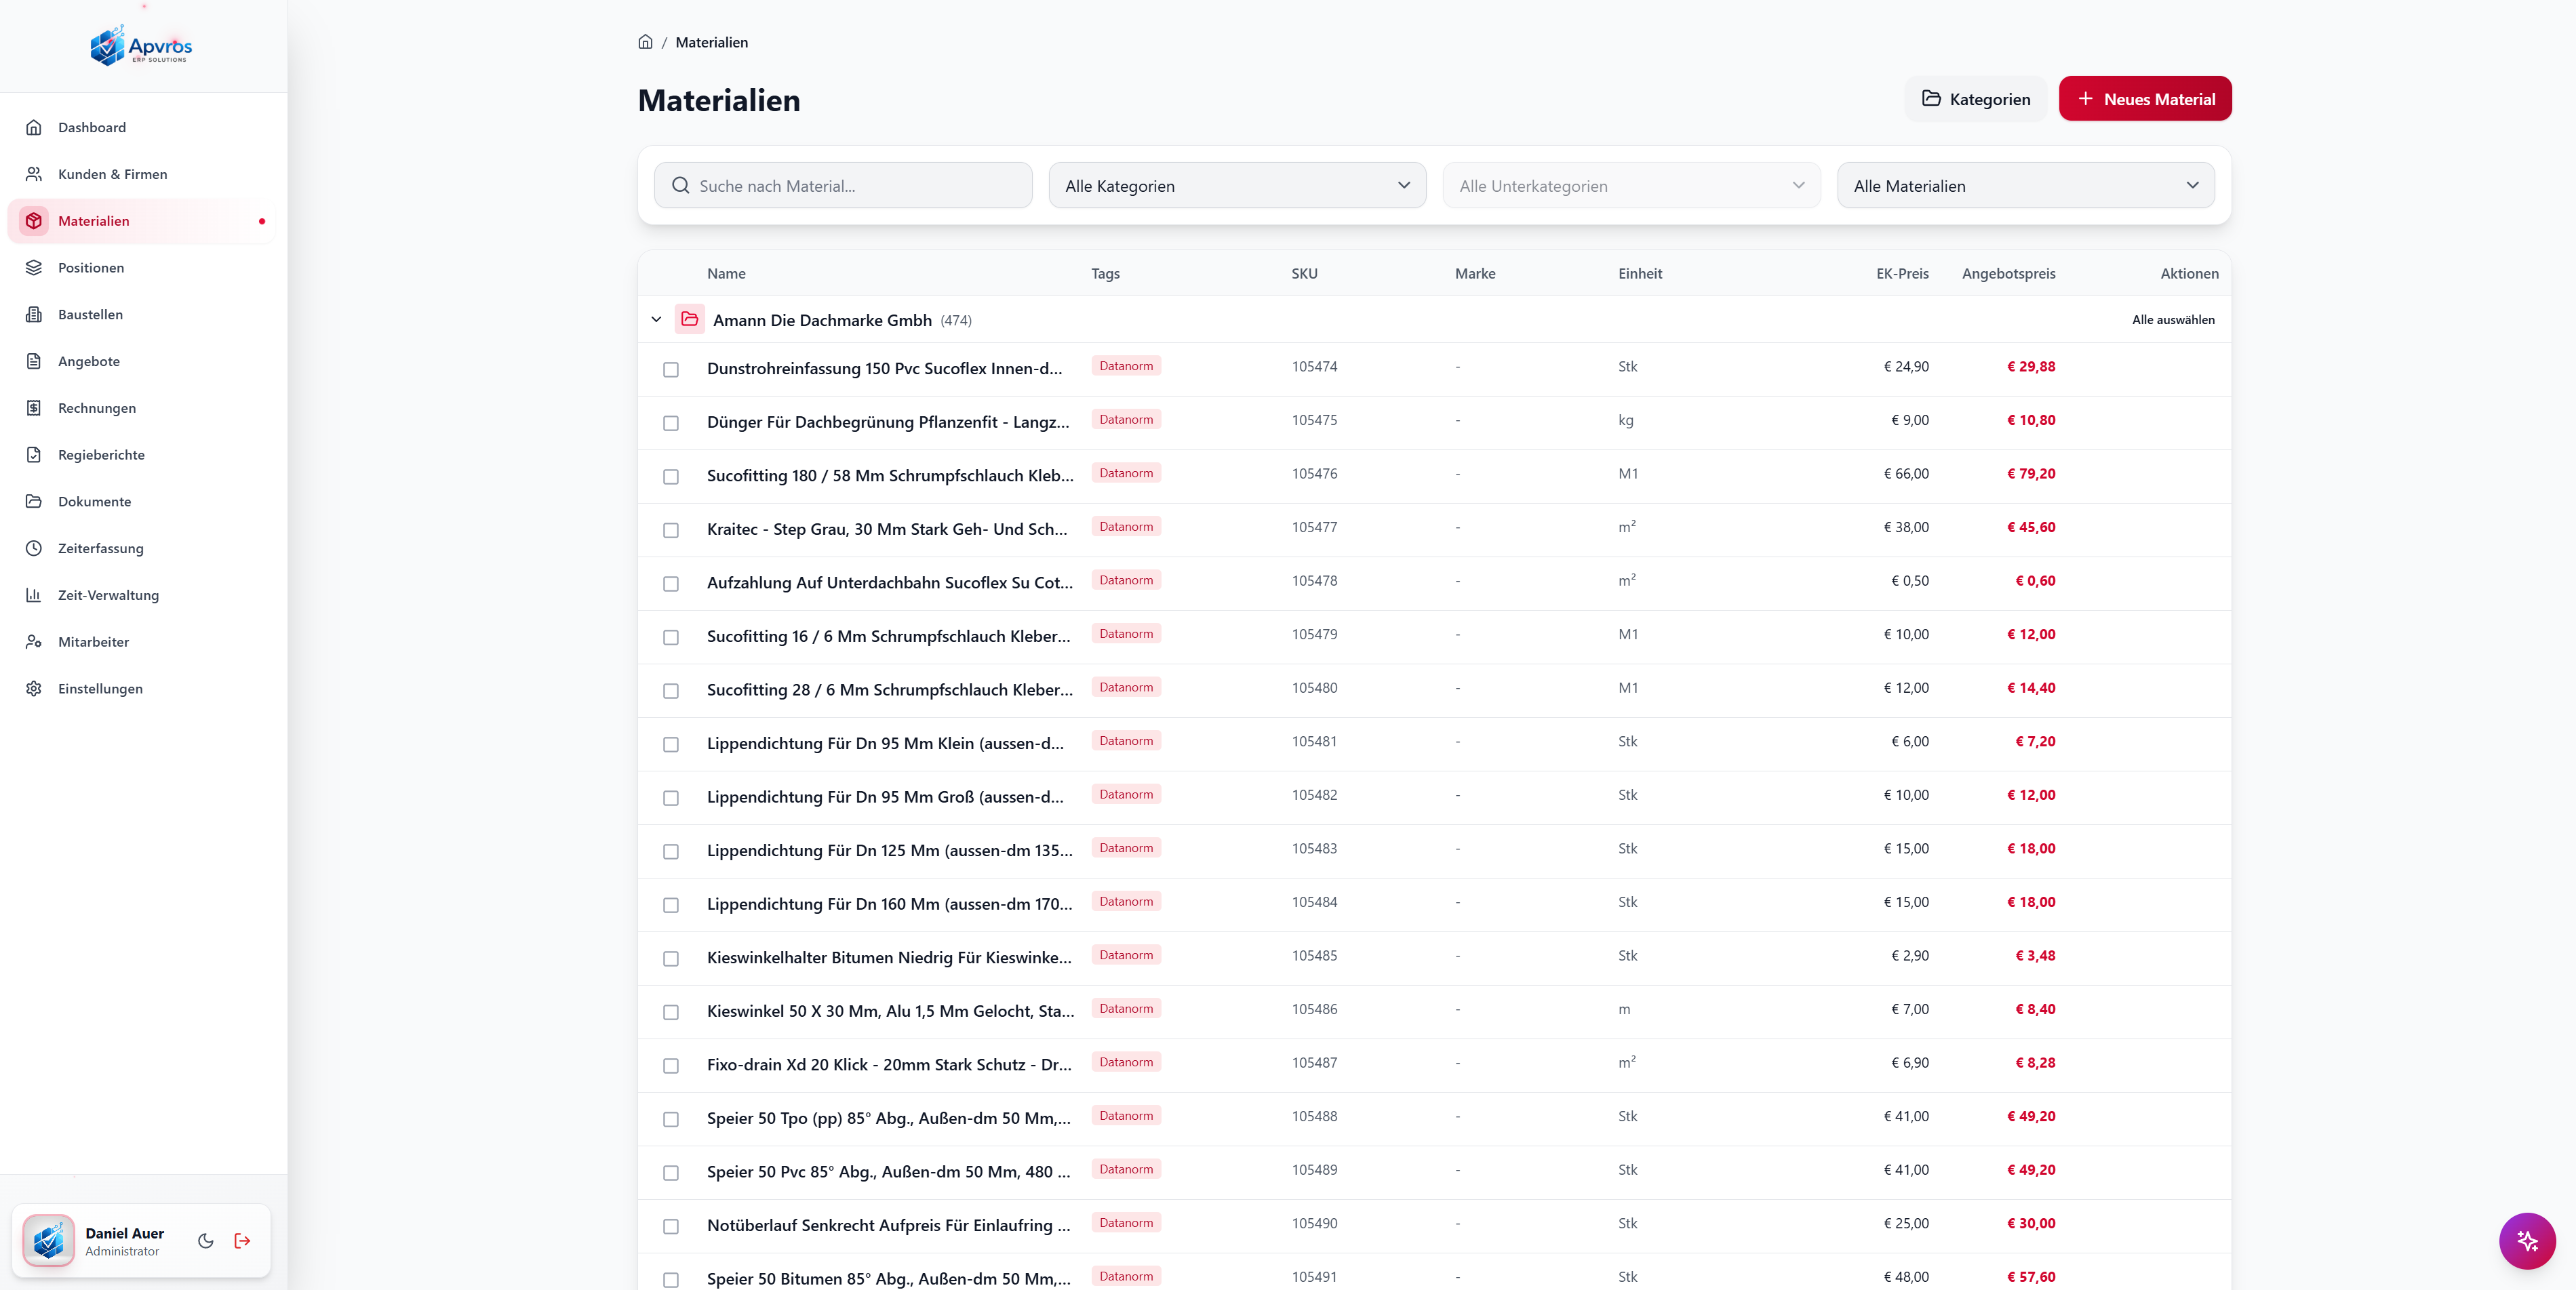Viewport: 2576px width, 1290px height.
Task: Toggle dark mode moon icon
Action: pos(206,1240)
